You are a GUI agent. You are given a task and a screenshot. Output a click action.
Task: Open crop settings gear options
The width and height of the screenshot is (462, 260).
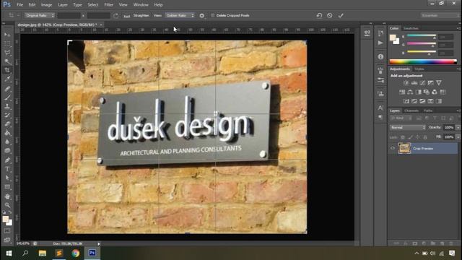coord(202,16)
